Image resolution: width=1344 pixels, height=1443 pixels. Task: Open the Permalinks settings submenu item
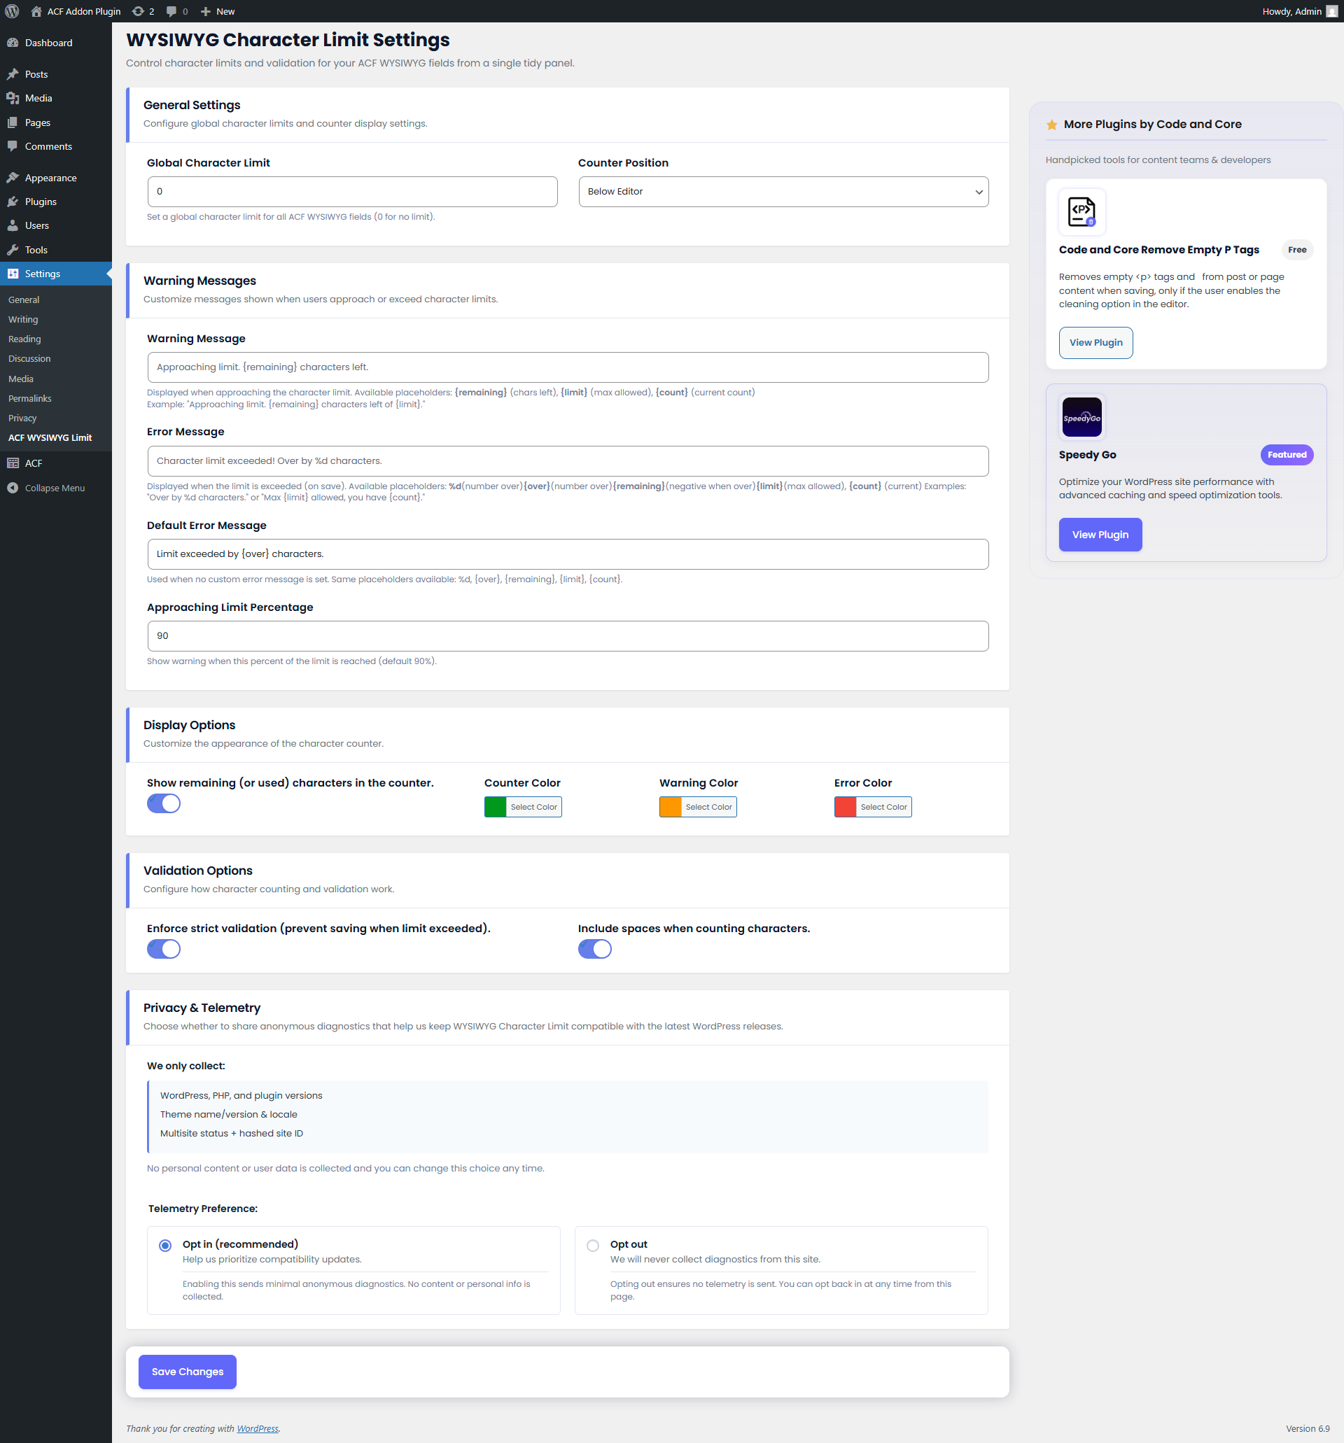pyautogui.click(x=30, y=398)
